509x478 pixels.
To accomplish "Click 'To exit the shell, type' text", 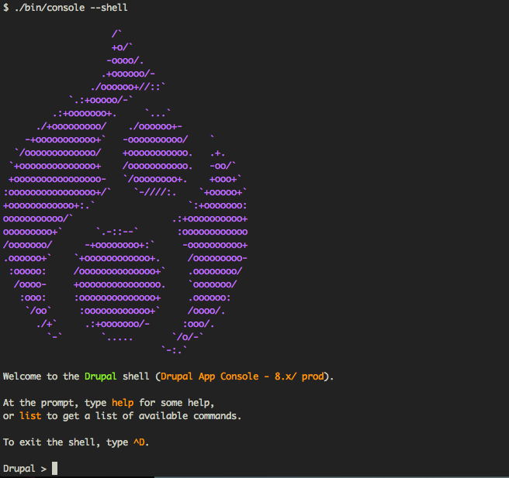I will 66,442.
